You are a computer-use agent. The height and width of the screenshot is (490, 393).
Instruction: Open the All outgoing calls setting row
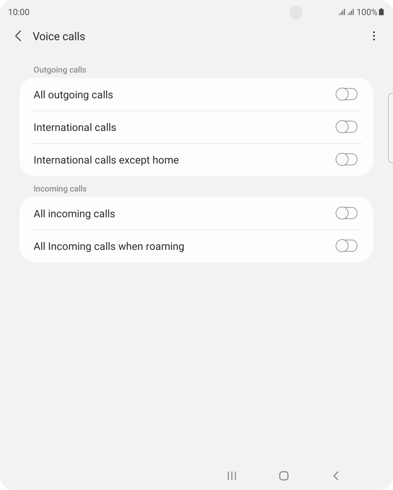[148, 94]
